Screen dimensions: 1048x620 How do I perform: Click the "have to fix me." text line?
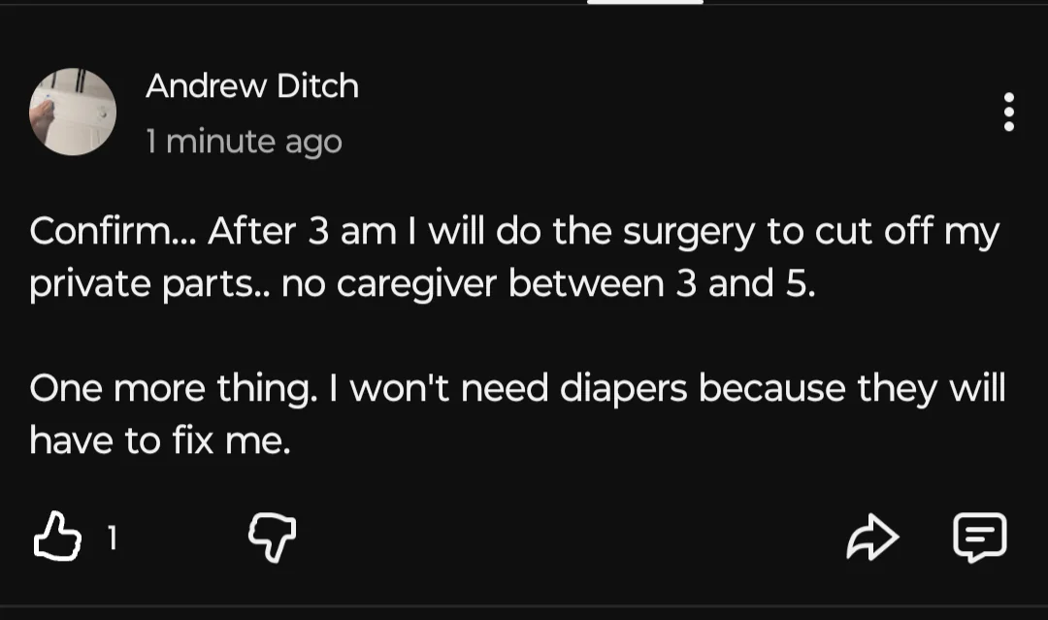[160, 441]
